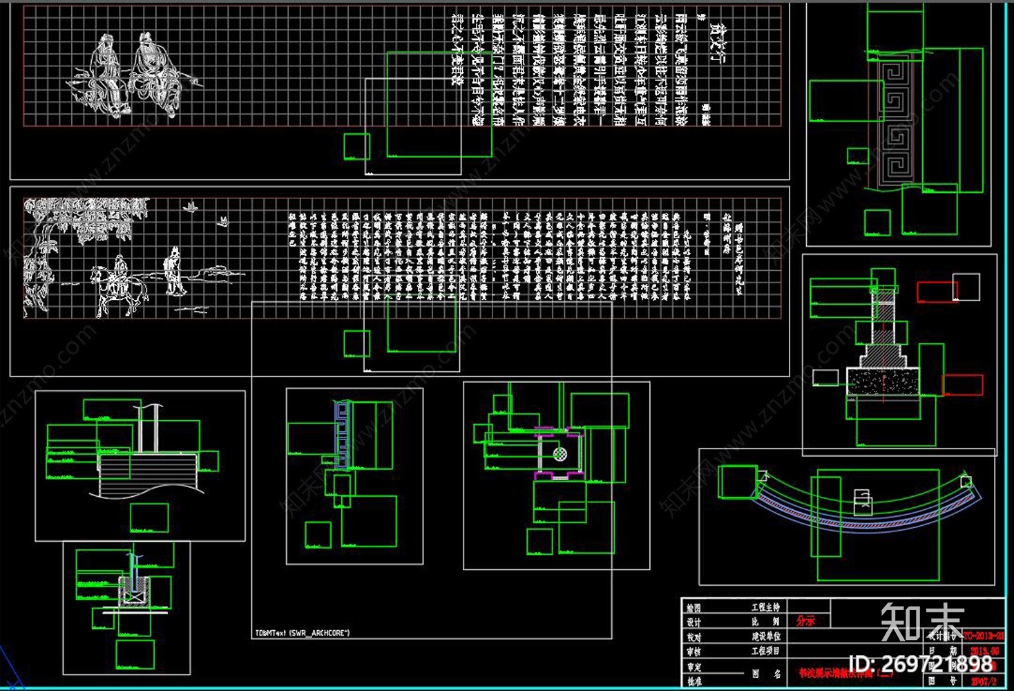Select the 工程项目 title block cell
The width and height of the screenshot is (1014, 691).
[766, 651]
